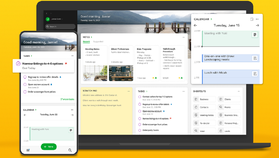This screenshot has height=158, width=279.
Task: Open phone Tasks section three-dot menu
Action: [73, 56]
